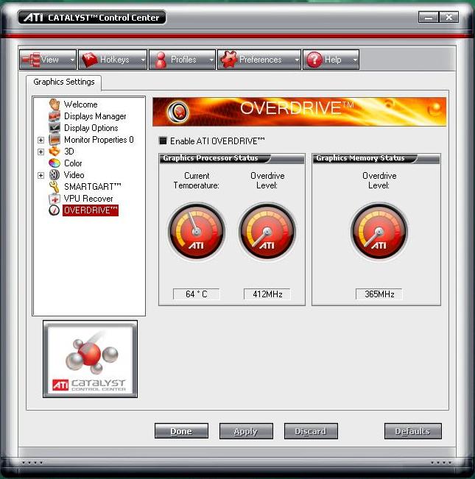Click the OVERDRIVE gauge icon in tree
Screen dimensions: 475x479
click(x=54, y=210)
